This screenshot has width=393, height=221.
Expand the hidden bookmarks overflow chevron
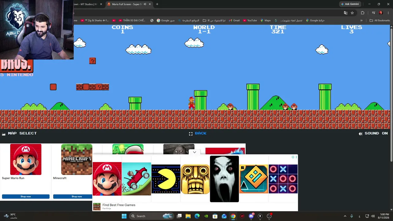[x=361, y=21]
